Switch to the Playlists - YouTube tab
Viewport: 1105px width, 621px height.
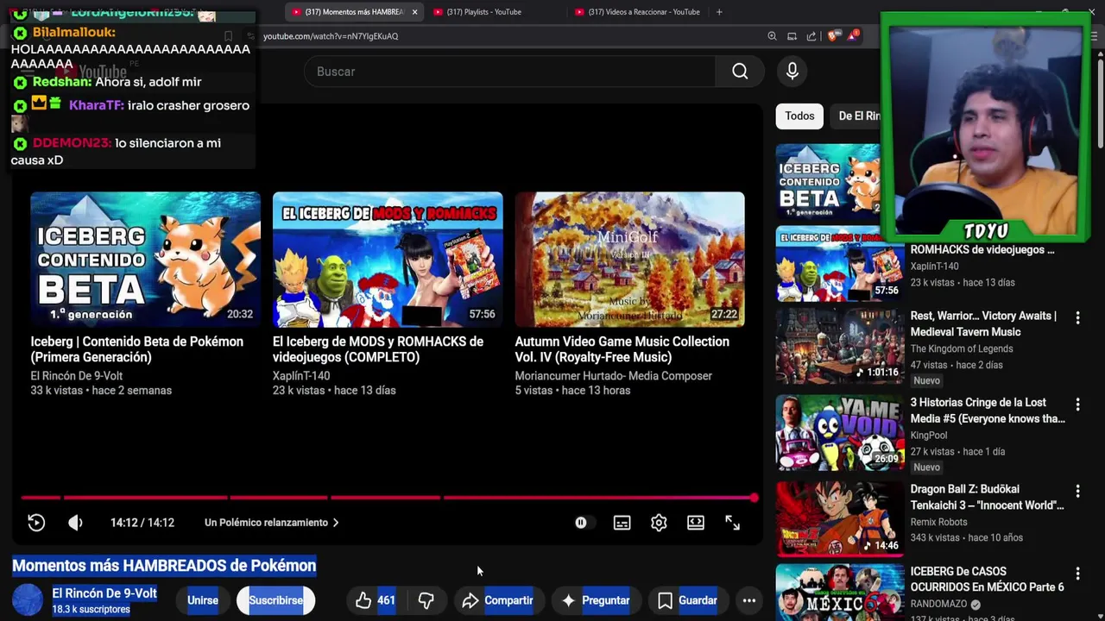[x=494, y=12]
